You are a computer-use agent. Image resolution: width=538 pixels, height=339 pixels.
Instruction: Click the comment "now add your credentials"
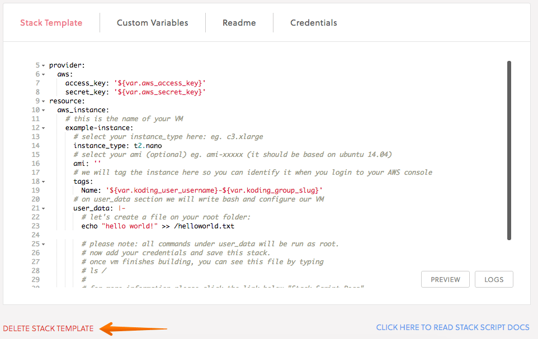(176, 252)
